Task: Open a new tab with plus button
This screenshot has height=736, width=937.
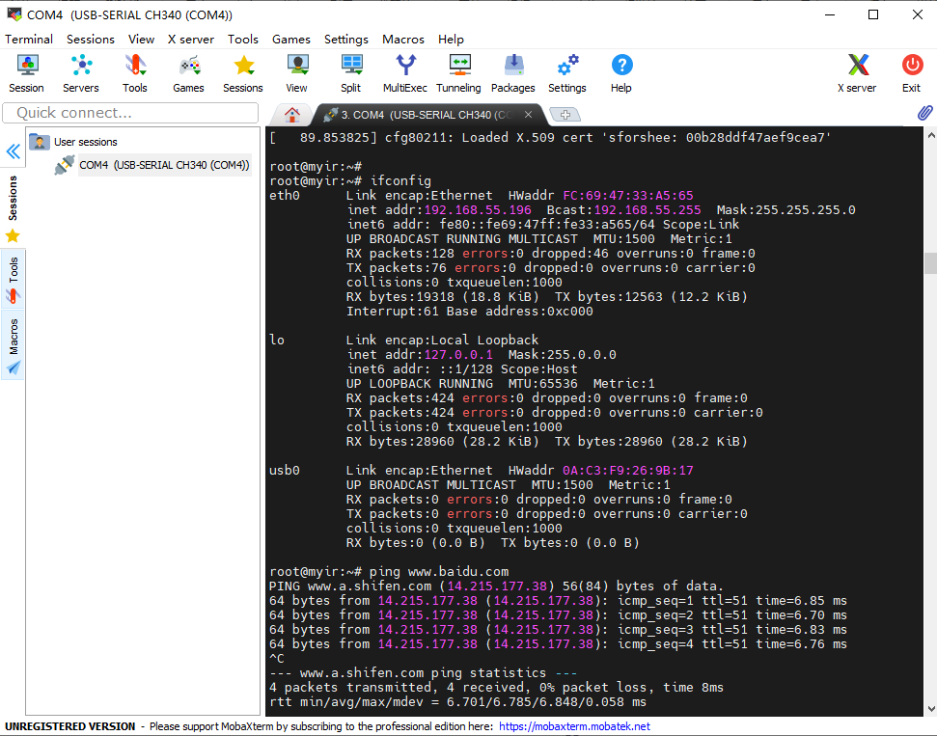Action: (x=565, y=114)
